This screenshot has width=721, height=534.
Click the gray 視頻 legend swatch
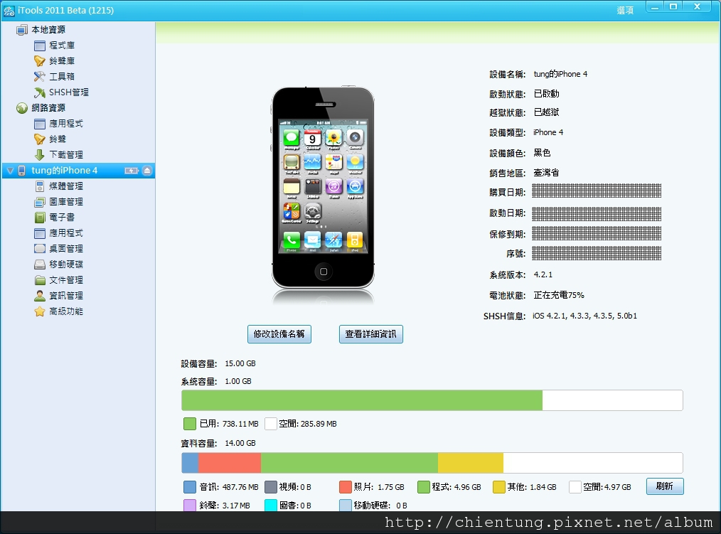point(271,487)
